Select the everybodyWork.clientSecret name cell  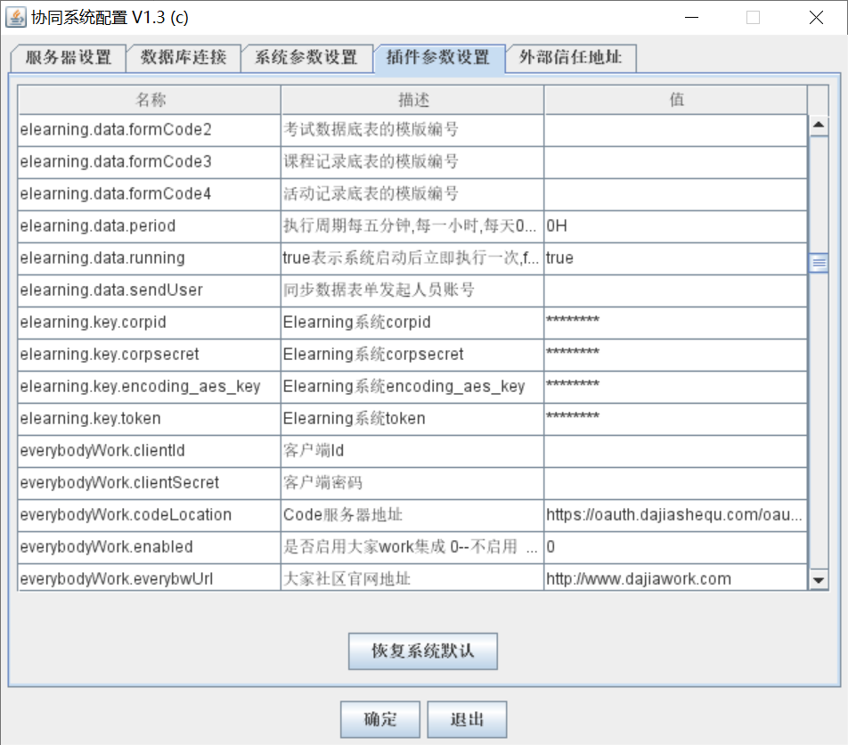coord(150,483)
